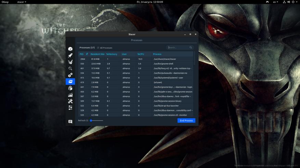This screenshot has height=168, width=300.
Task: Adjust the Refresh interval slider
Action: pos(96,121)
